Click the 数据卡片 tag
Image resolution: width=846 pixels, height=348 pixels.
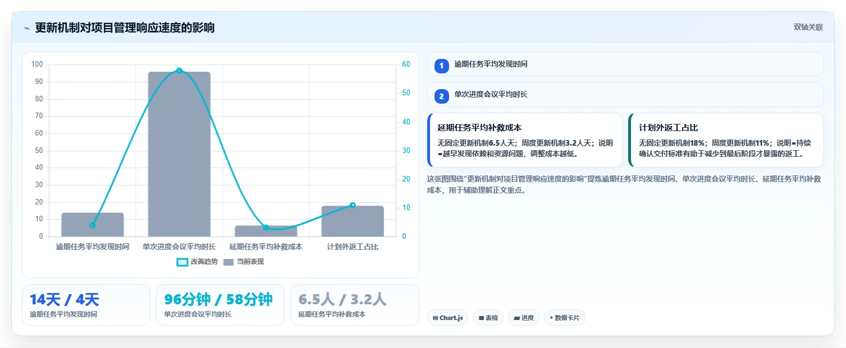coord(564,318)
